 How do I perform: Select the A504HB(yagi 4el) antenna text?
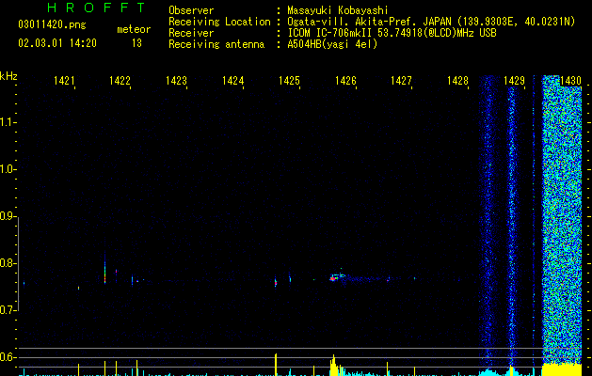pos(332,44)
